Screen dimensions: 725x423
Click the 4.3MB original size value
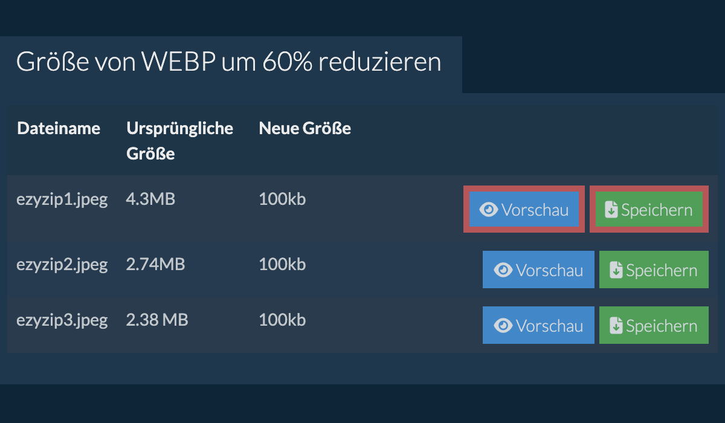click(150, 199)
